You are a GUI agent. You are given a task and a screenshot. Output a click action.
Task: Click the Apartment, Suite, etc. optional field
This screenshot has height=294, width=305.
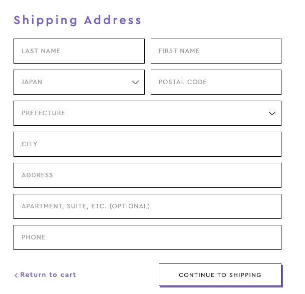tap(147, 206)
